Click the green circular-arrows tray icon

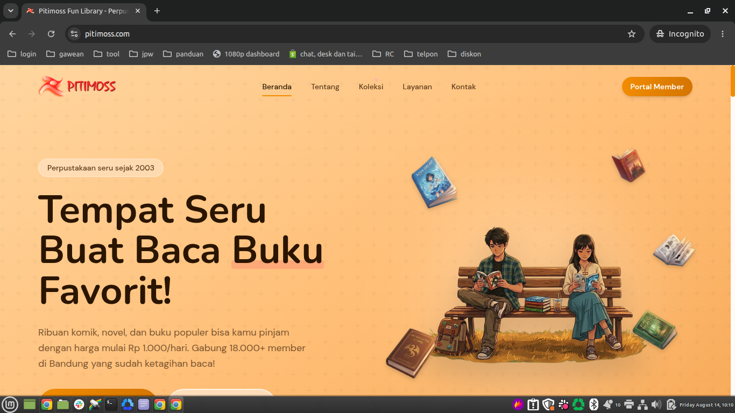(578, 404)
